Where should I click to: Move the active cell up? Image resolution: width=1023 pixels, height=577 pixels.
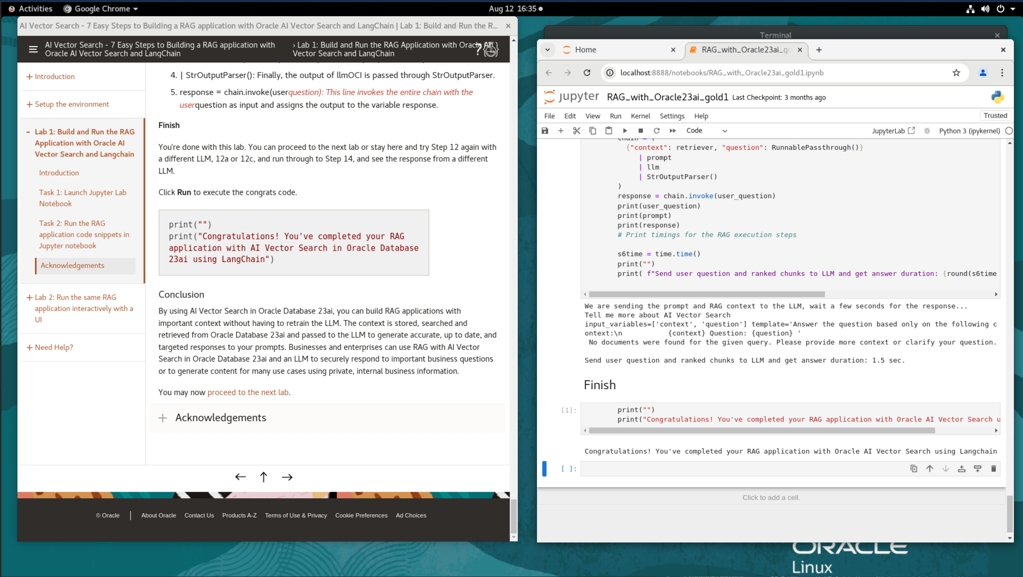(930, 469)
